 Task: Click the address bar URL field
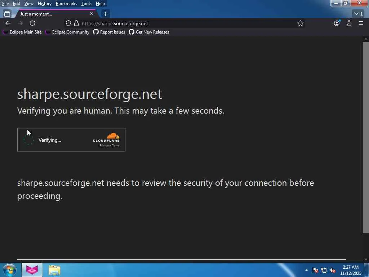(180, 23)
